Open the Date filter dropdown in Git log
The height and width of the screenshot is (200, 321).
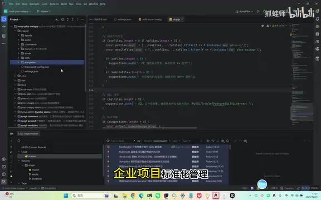[x=186, y=141]
